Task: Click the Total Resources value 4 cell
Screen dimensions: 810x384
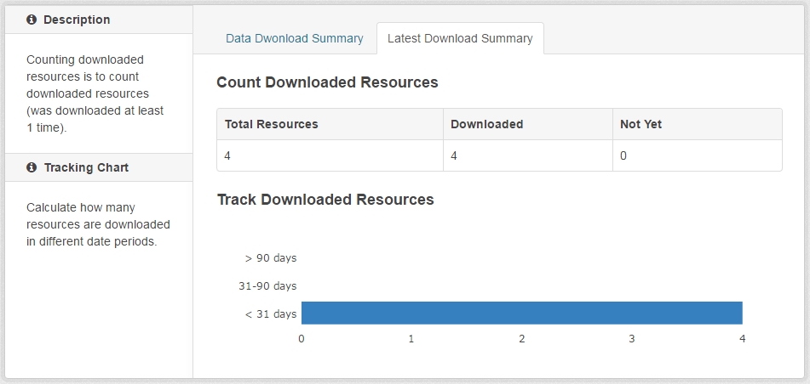Action: pos(330,155)
